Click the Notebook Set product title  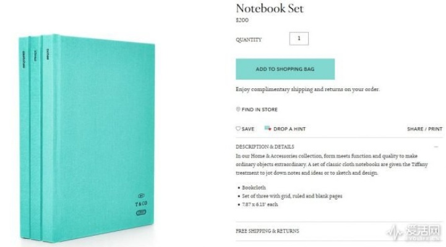point(269,9)
